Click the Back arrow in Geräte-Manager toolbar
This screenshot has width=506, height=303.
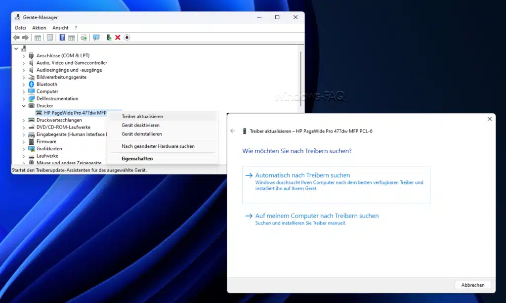pyautogui.click(x=16, y=38)
